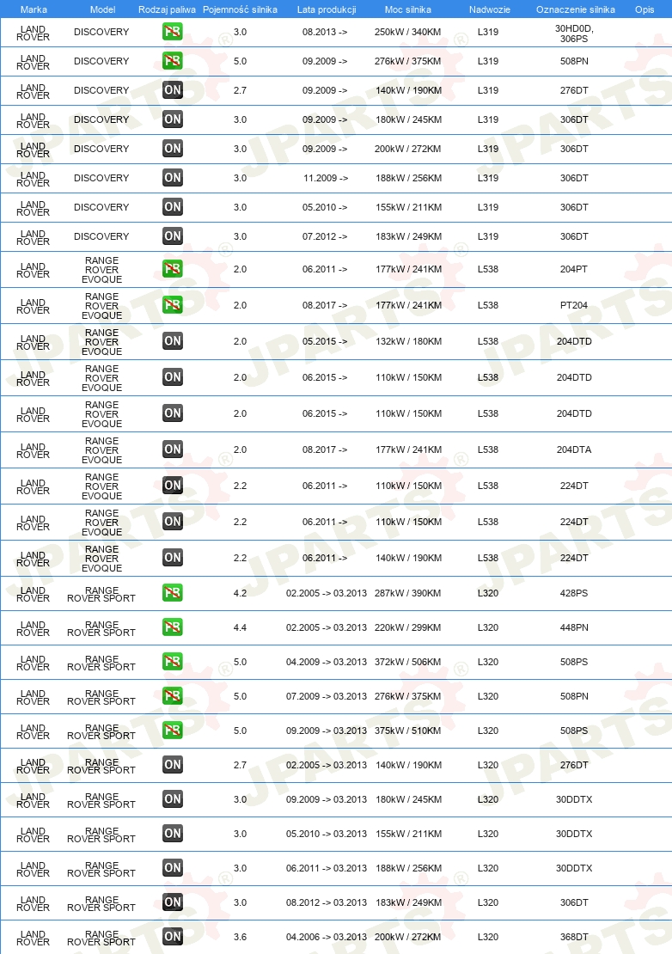This screenshot has width=672, height=954.
Task: Click the ON icon for Sport 183kW / 249KM
Action: 173,902
